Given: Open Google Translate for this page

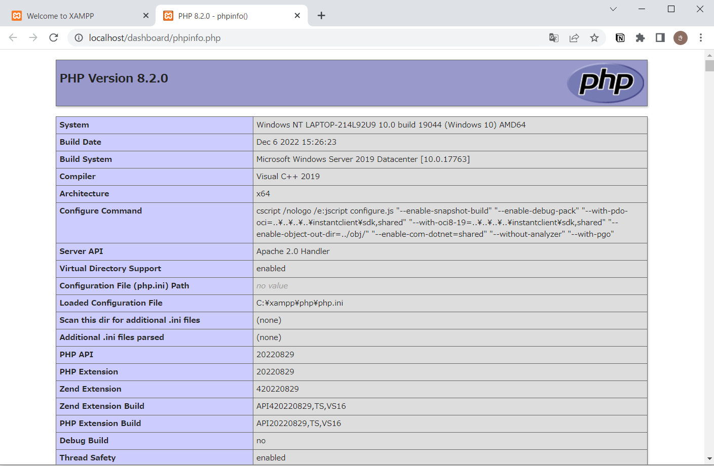Looking at the screenshot, I should 553,37.
